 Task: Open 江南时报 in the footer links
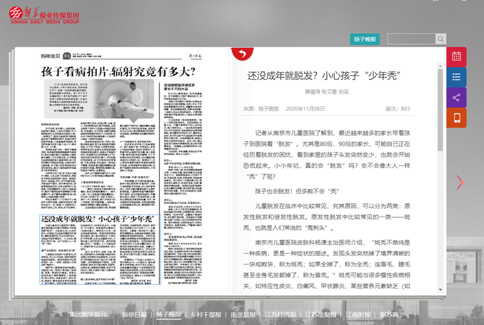pyautogui.click(x=358, y=315)
